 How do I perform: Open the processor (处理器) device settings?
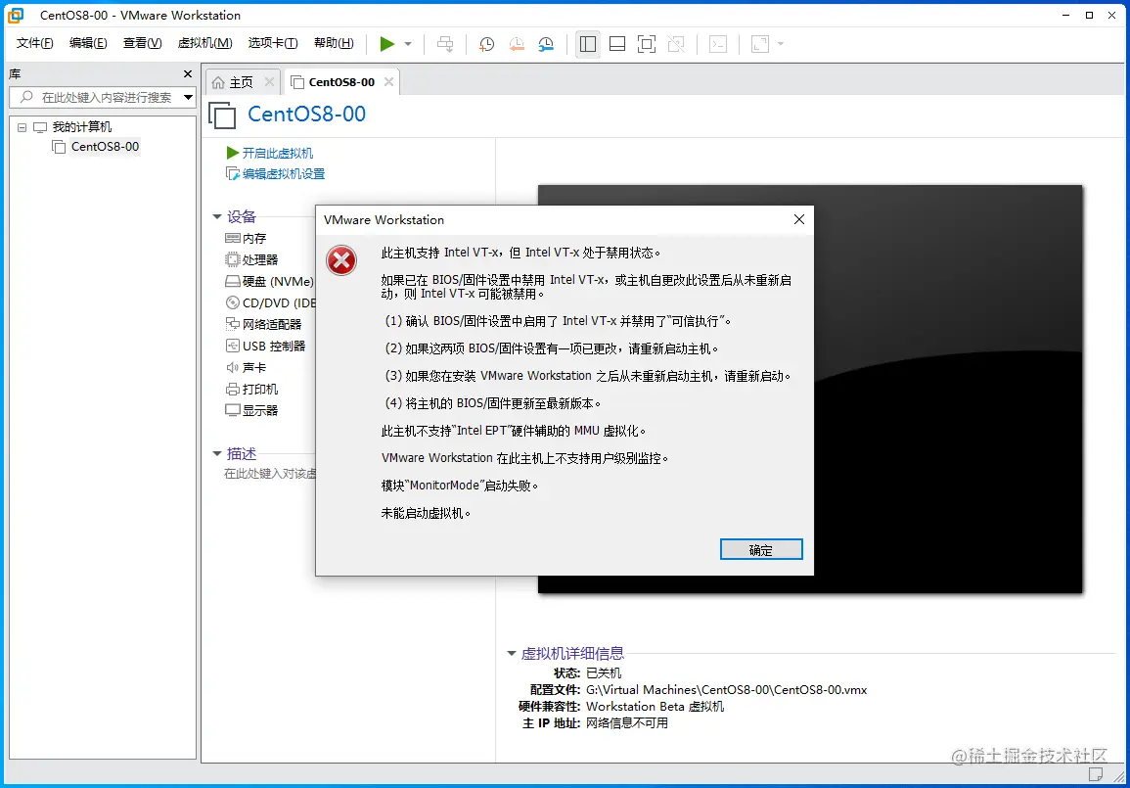257,259
